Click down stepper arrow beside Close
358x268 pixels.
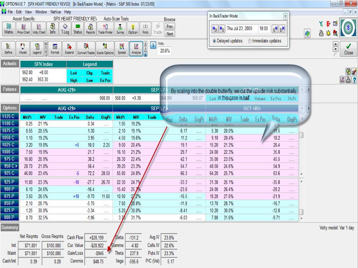335,49
